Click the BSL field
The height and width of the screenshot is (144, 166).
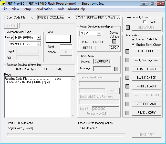point(27,58)
